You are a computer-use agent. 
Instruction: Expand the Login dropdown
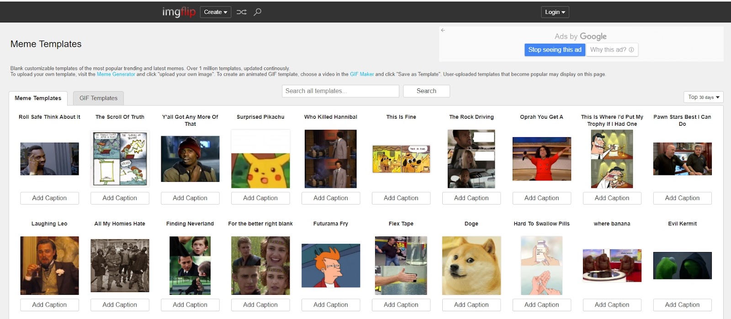(x=555, y=12)
